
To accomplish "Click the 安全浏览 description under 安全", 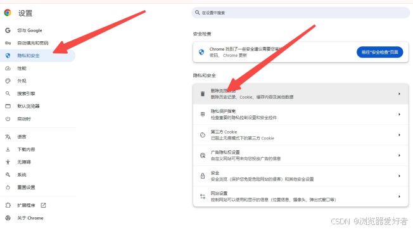I will (x=262, y=179).
